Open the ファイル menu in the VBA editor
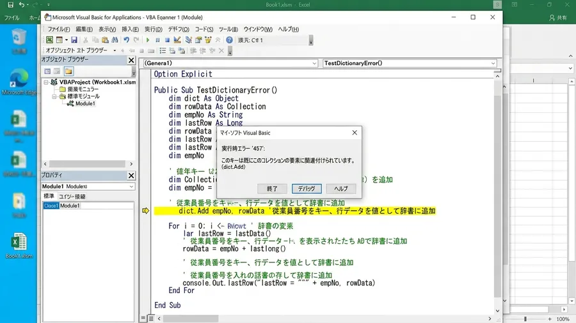Screen dimensions: 576x323 [x=58, y=29]
